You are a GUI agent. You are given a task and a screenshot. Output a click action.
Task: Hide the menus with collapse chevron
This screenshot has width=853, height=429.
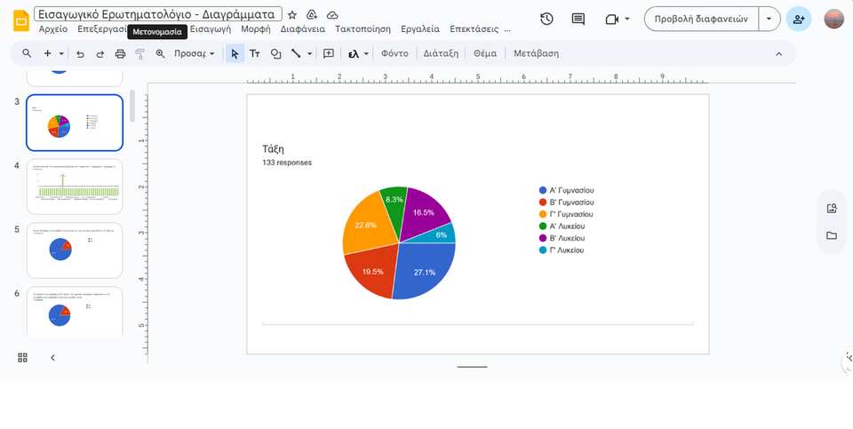click(x=778, y=54)
